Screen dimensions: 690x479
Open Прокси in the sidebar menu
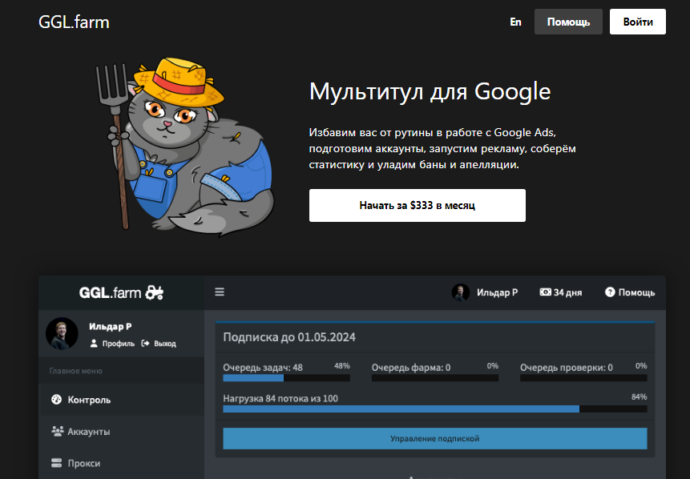coord(122,463)
